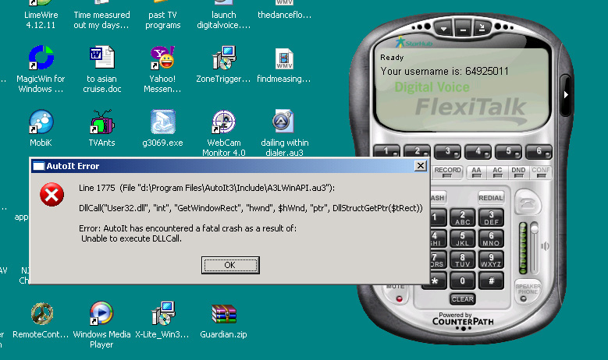
Task: Toggle AC auto-conference on the softphone
Action: (x=497, y=172)
